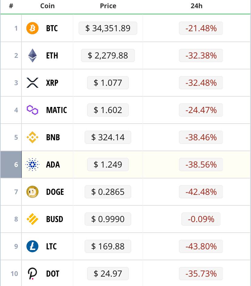Image resolution: width=251 pixels, height=286 pixels.
Task: Click the BUSD striped yellow icon
Action: [32, 219]
